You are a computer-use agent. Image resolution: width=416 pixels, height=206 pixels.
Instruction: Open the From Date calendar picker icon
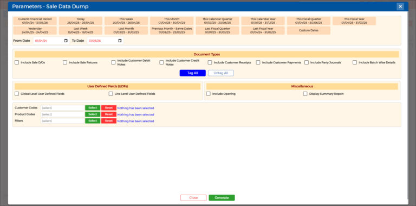click(66, 41)
